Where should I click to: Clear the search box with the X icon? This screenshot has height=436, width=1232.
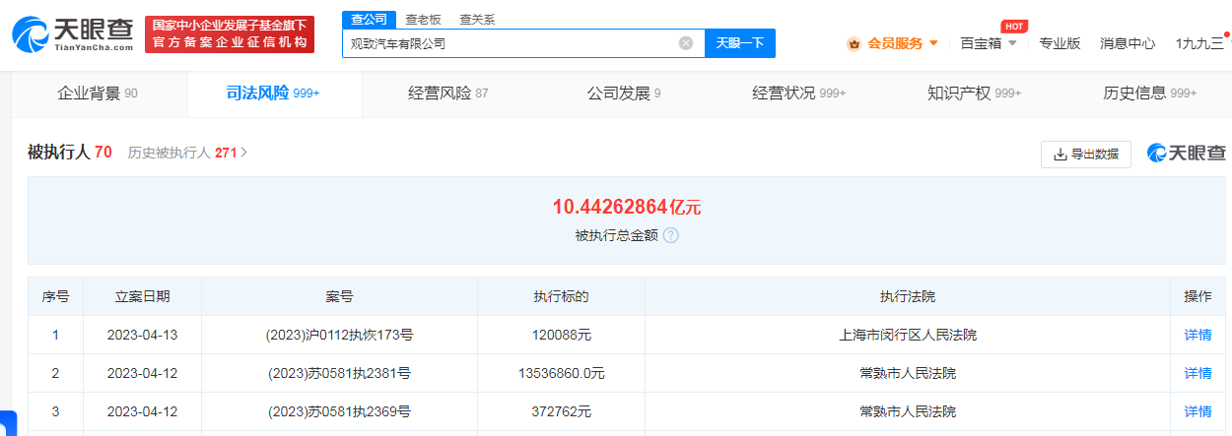pos(686,43)
